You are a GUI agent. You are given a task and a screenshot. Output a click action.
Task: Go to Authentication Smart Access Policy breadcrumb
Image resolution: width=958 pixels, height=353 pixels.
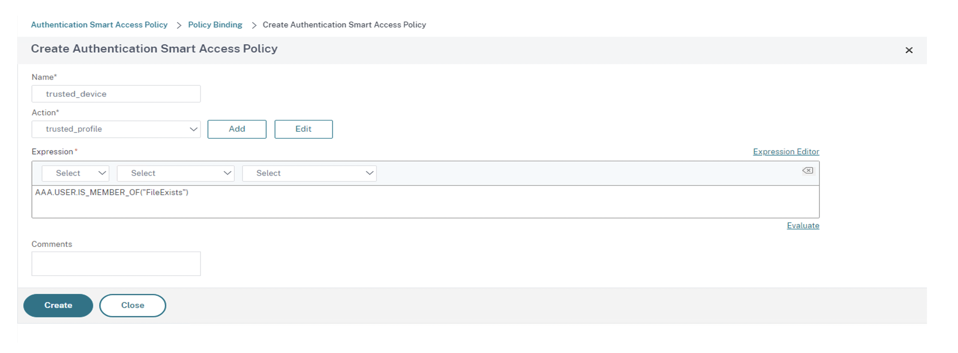pos(99,25)
